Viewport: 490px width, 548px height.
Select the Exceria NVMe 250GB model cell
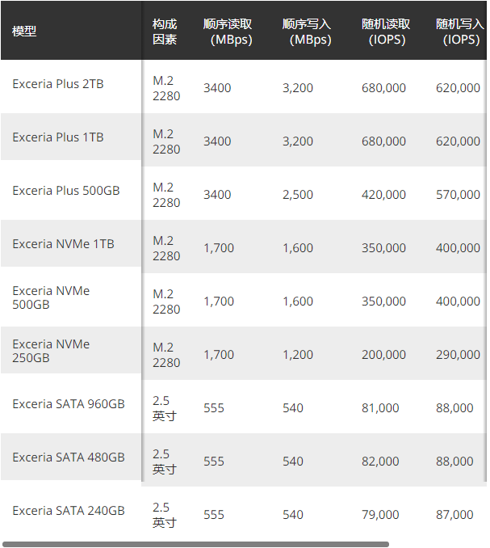coord(51,351)
